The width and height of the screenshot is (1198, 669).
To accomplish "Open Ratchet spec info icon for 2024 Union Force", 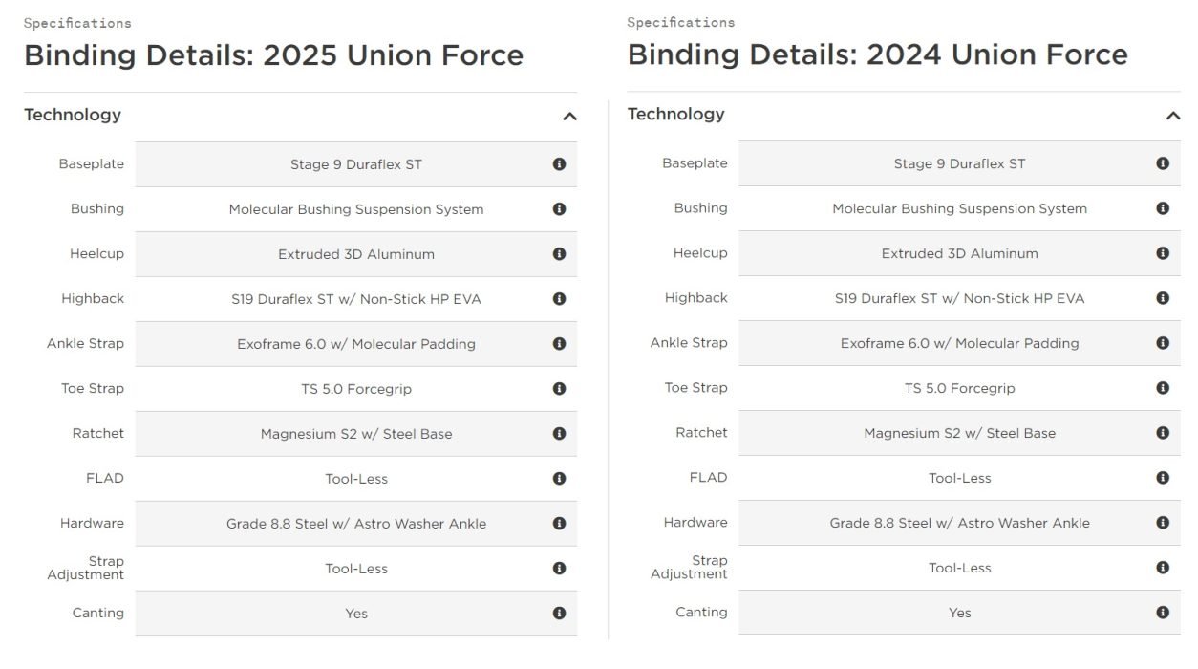I will [1163, 433].
